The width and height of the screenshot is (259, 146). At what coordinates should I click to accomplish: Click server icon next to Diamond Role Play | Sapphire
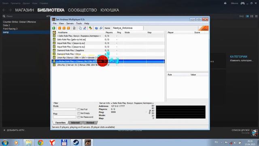54,50
